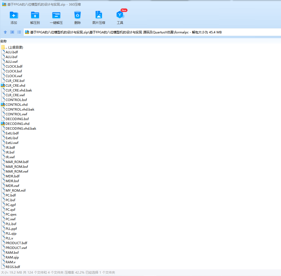
Task: Click the 添加 (Add) toolbar icon
Action: (14, 15)
